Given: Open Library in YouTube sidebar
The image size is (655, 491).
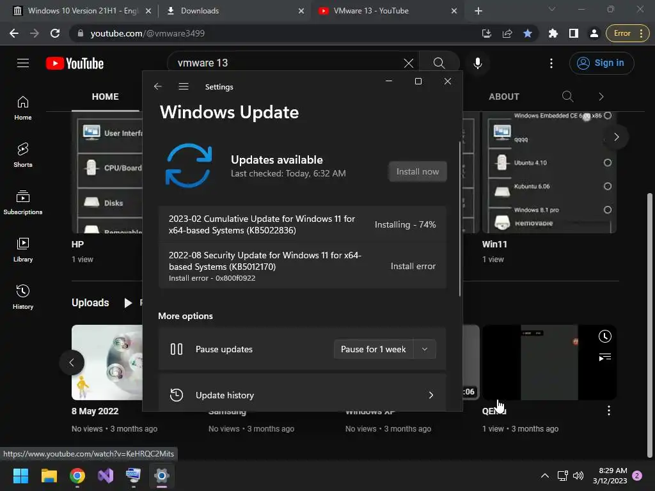Looking at the screenshot, I should click(23, 249).
